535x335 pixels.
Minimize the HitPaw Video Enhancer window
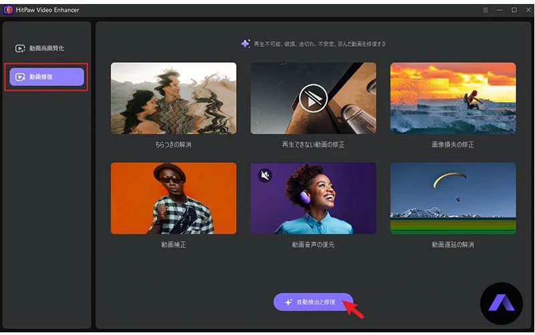[500, 10]
